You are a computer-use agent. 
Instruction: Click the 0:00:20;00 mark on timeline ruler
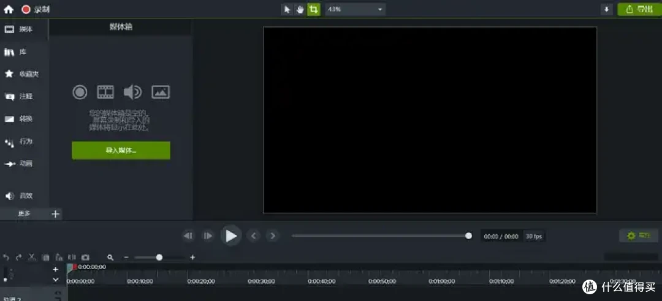coord(201,281)
